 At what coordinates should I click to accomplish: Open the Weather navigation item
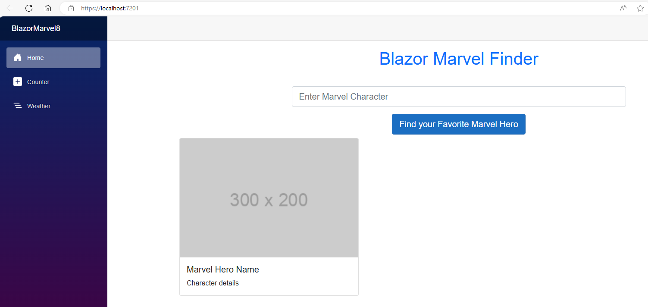coord(53,106)
